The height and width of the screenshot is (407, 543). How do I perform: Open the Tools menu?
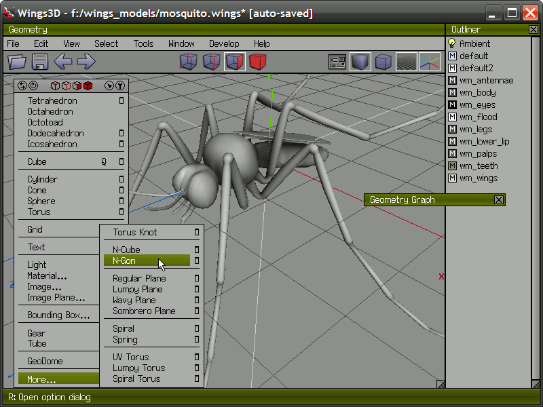coord(143,43)
